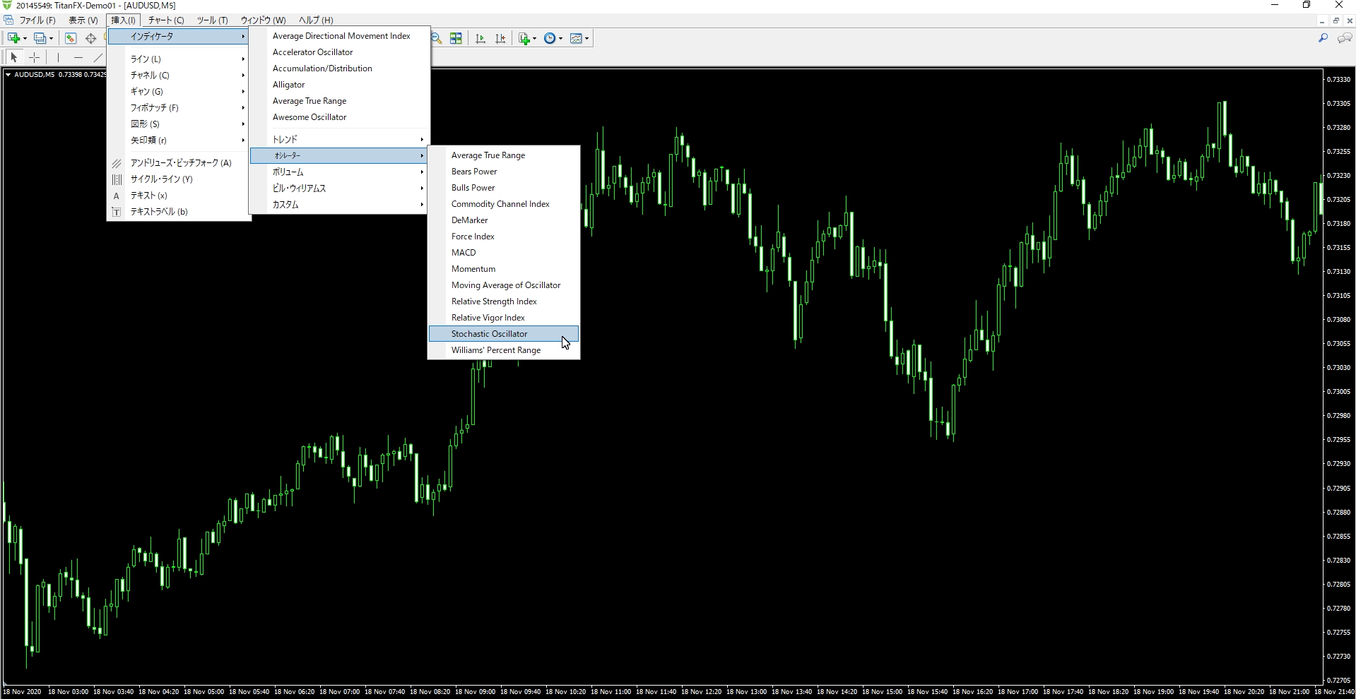Click the Periods clock icon

coord(550,38)
